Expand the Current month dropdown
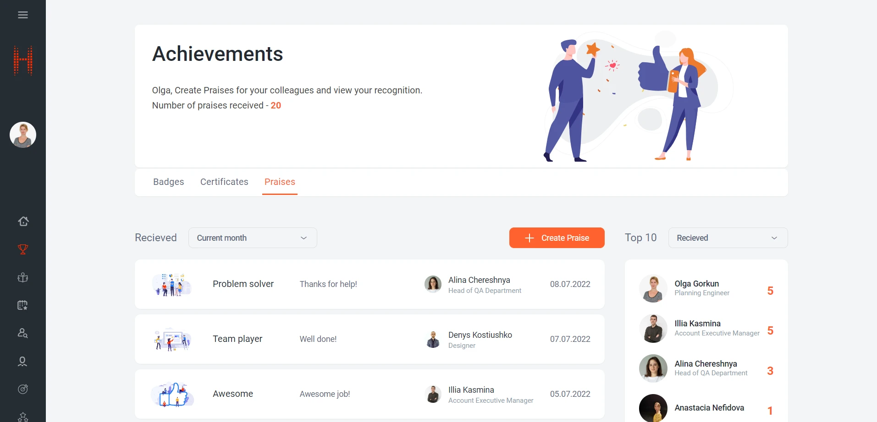Image resolution: width=877 pixels, height=422 pixels. pyautogui.click(x=253, y=238)
